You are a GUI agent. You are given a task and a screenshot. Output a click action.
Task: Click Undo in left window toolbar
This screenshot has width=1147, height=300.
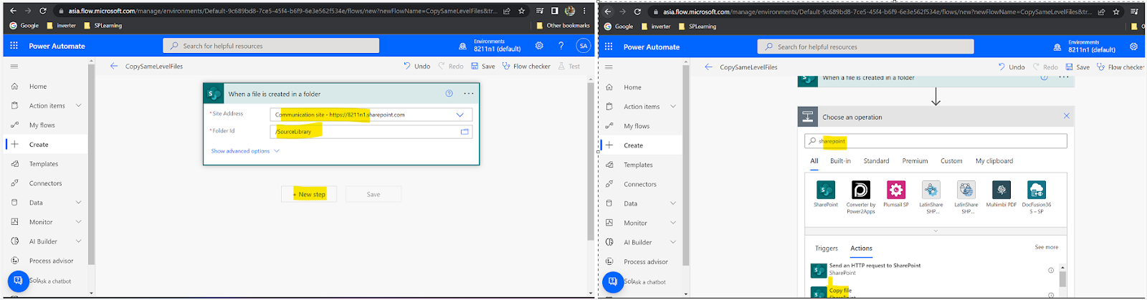pyautogui.click(x=417, y=66)
